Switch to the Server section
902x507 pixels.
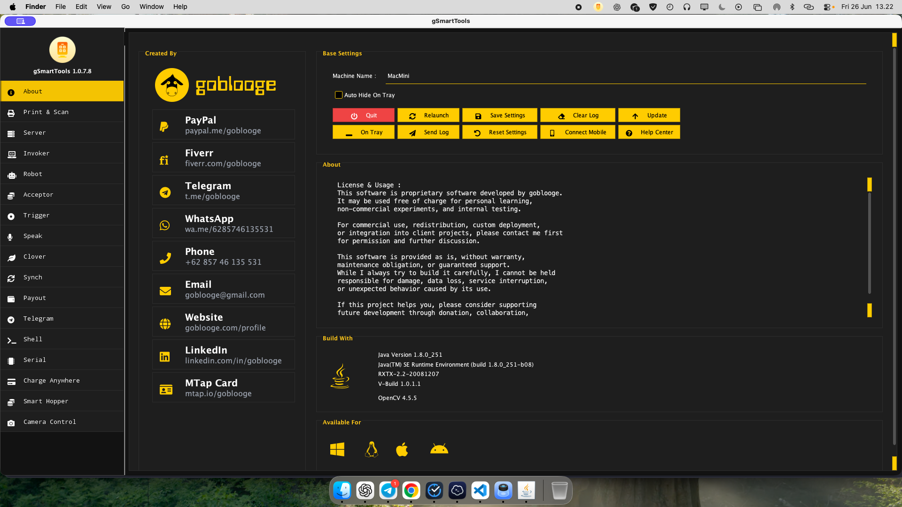click(62, 132)
